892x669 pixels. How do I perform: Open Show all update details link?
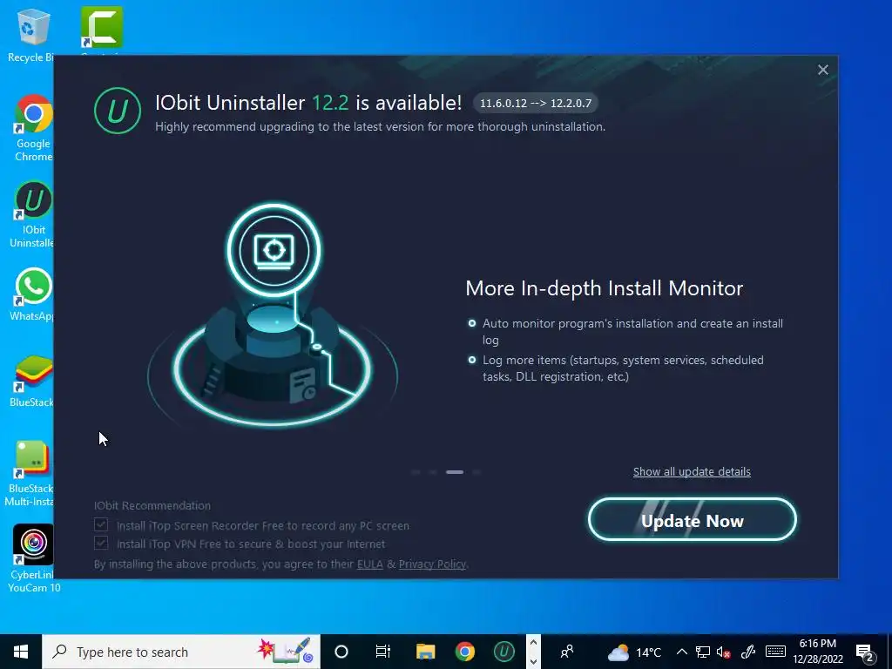click(x=692, y=471)
